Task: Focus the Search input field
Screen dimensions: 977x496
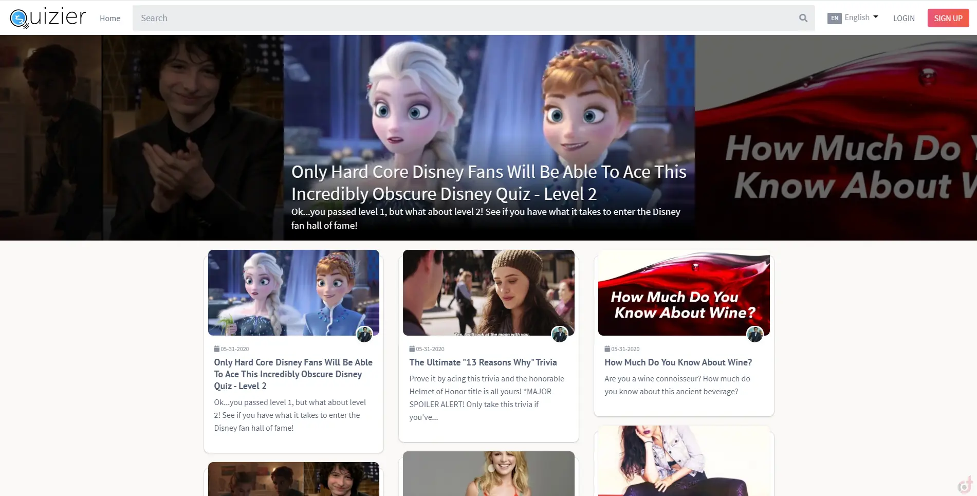Action: [463, 18]
